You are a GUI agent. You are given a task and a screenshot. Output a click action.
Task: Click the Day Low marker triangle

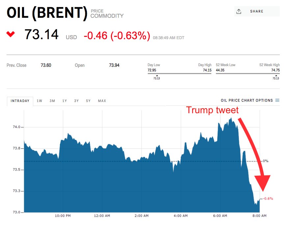[157, 76]
